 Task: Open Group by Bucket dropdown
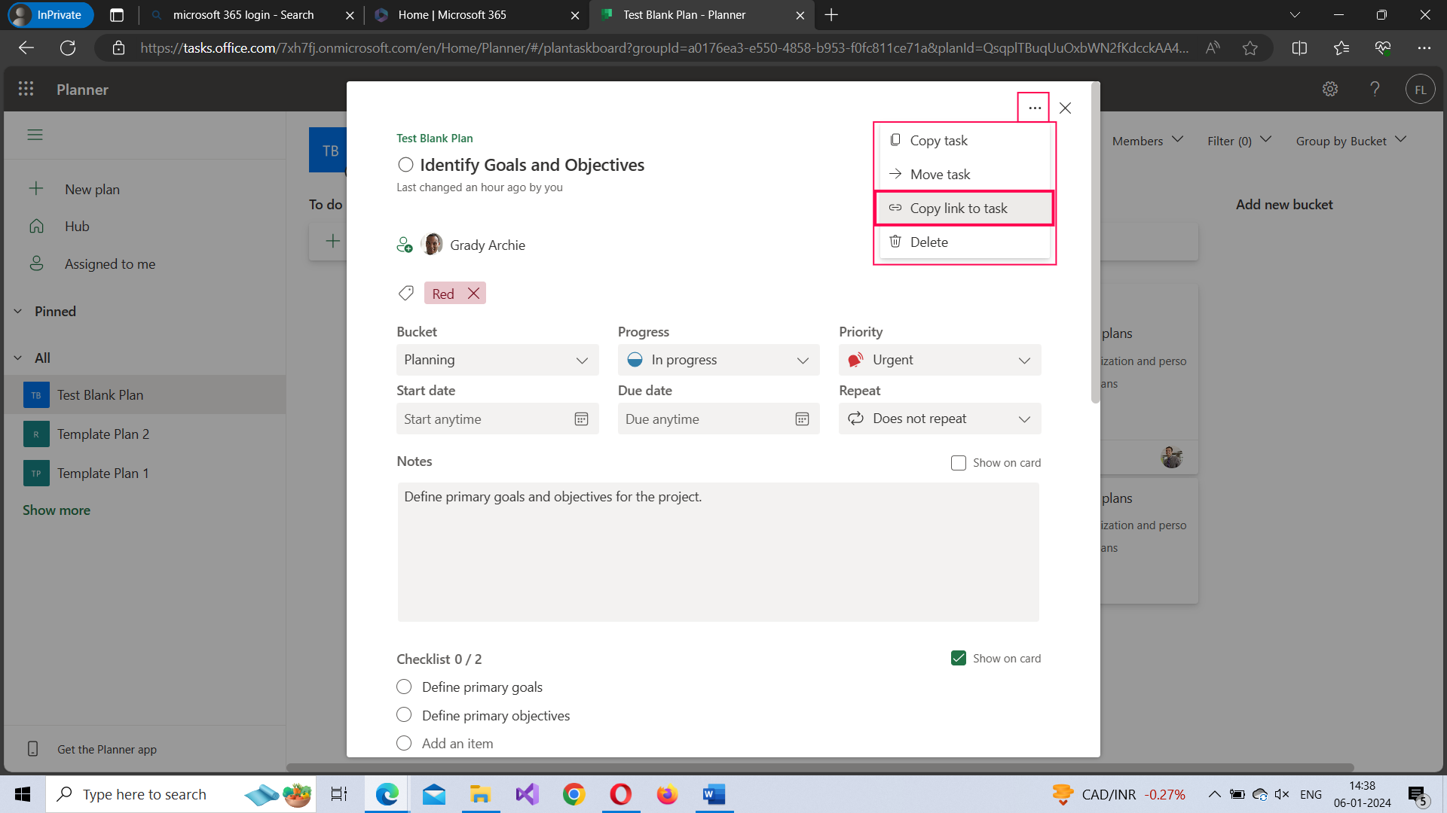[1351, 141]
